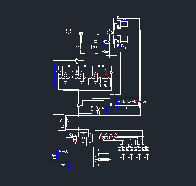Select the lower pressure gauge near the second cylinder

(122, 46)
